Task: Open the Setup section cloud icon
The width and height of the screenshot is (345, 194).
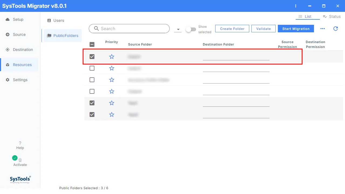Action: click(8, 20)
